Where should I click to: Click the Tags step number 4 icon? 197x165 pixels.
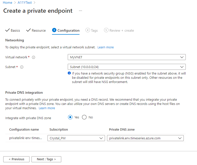[87, 30]
